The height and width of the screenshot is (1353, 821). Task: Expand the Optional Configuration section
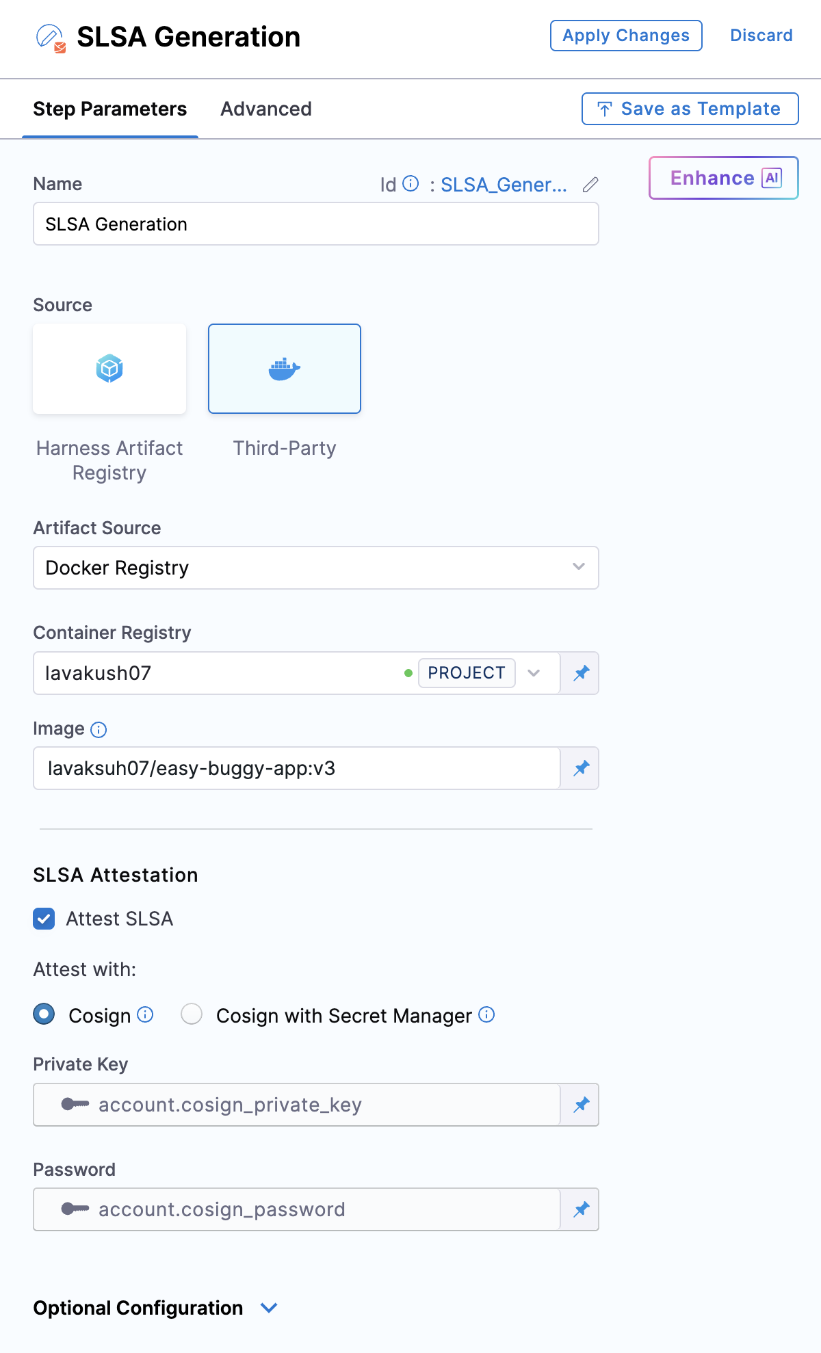click(x=270, y=1308)
